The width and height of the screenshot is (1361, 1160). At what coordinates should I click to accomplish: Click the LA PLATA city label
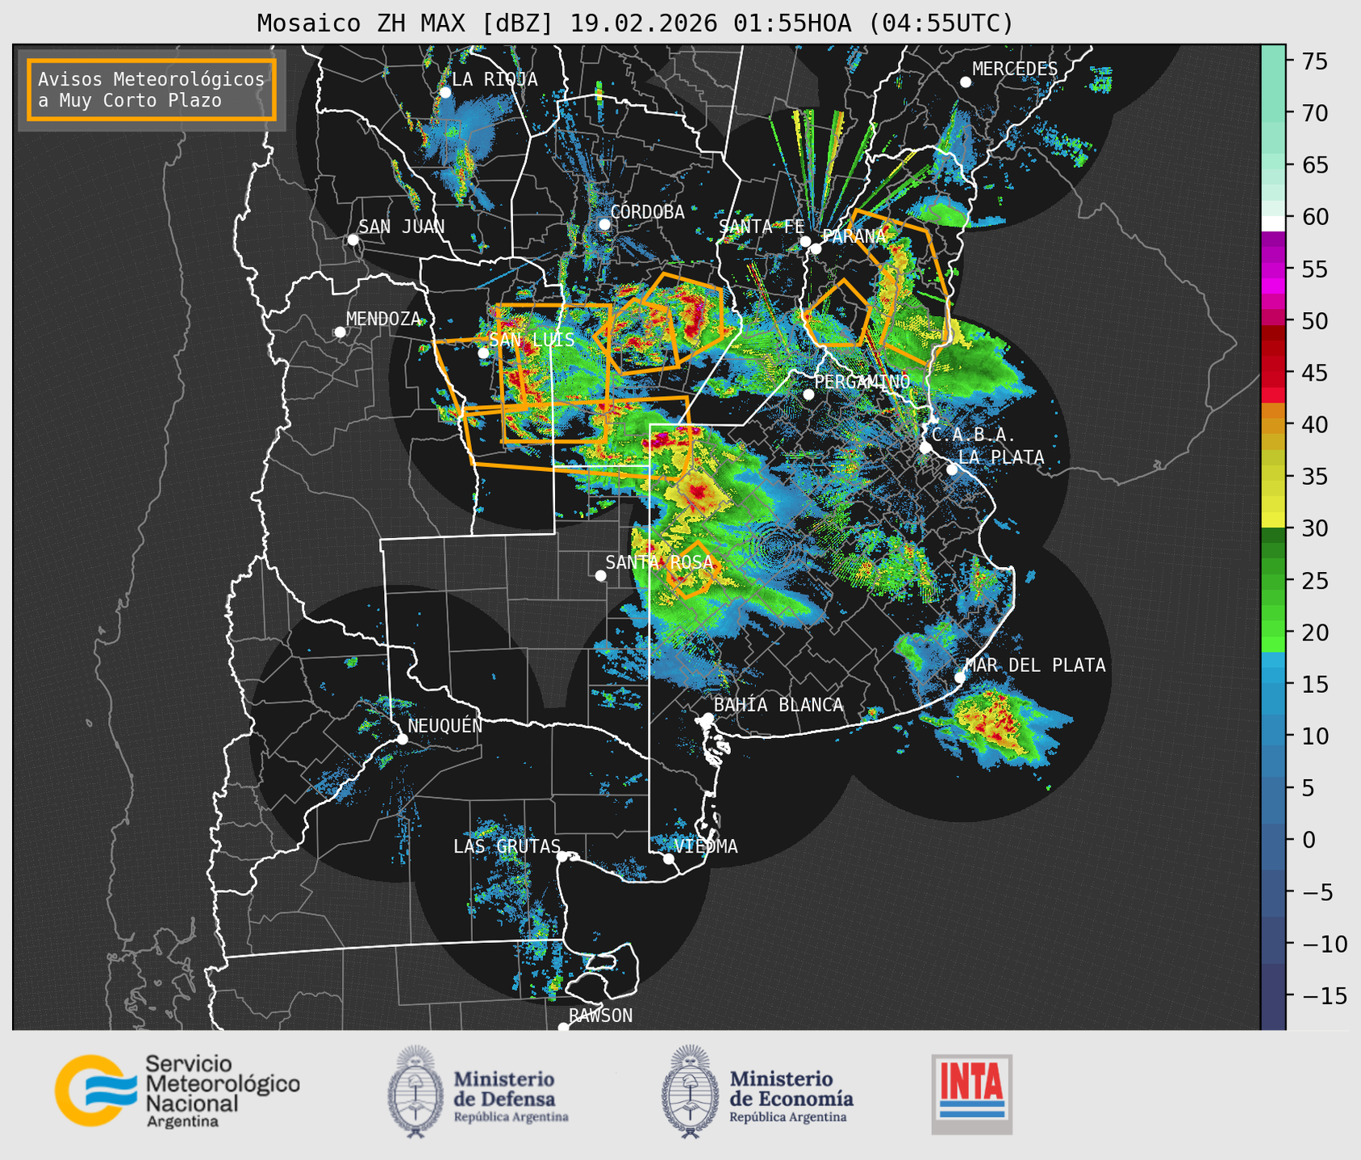click(x=1001, y=457)
